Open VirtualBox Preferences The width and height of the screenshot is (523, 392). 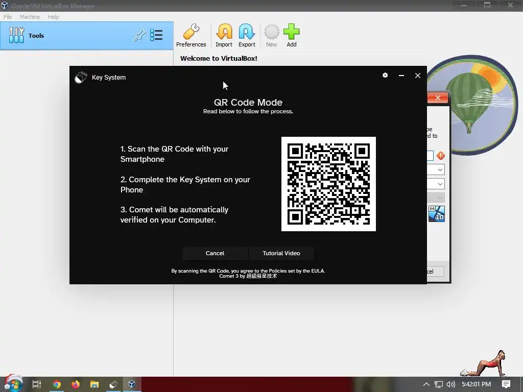click(x=191, y=35)
